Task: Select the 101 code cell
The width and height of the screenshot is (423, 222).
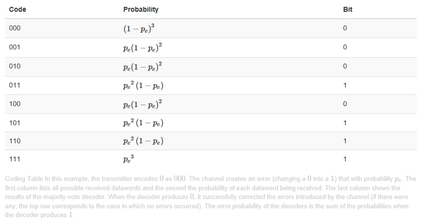Action: (14, 122)
